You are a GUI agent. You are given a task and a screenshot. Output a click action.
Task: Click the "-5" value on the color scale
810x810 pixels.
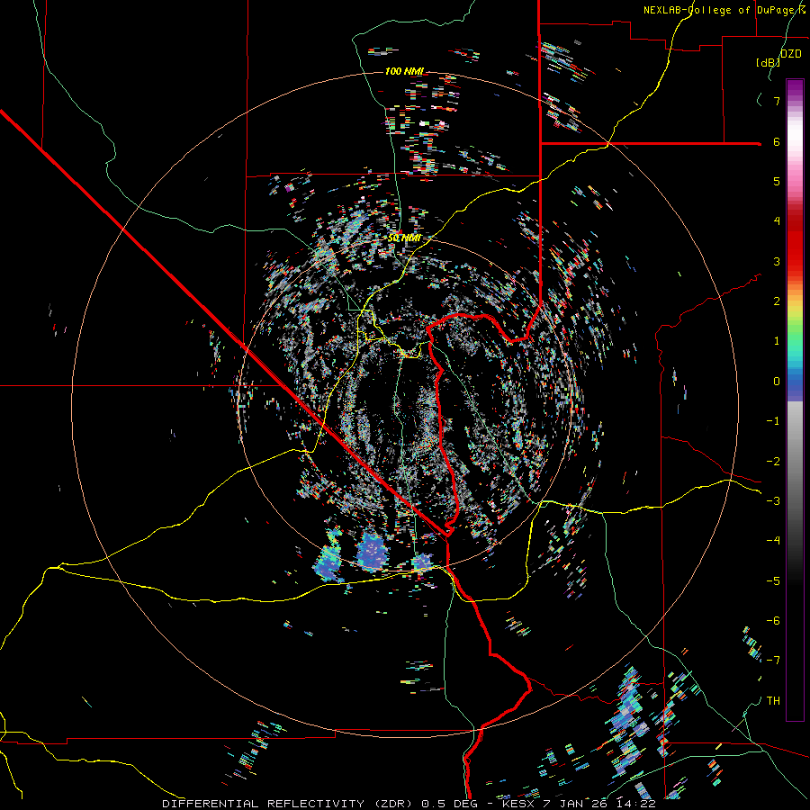pyautogui.click(x=773, y=581)
